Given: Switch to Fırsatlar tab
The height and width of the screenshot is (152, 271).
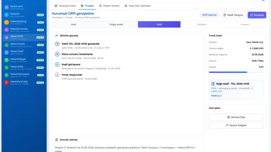Looking at the screenshot, I should point(87,6).
